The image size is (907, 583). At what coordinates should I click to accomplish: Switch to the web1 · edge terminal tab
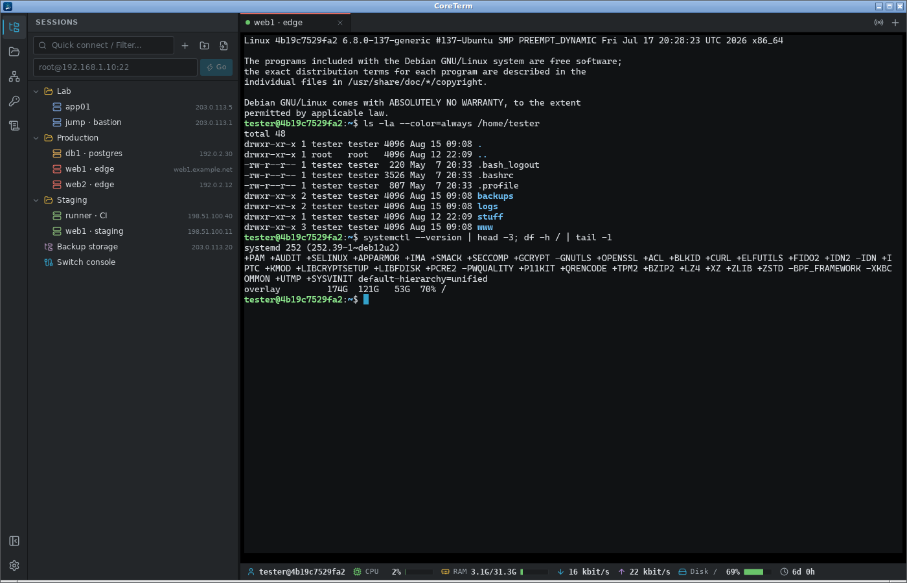295,23
